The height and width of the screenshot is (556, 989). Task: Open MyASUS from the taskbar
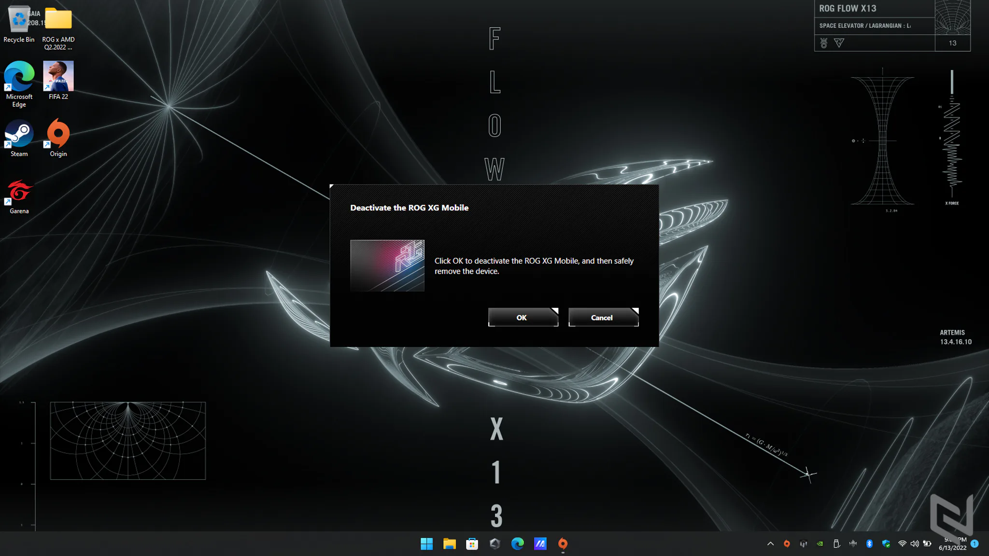(540, 544)
